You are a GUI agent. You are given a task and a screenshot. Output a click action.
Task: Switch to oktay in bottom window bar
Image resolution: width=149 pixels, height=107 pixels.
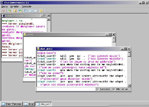tap(29, 104)
